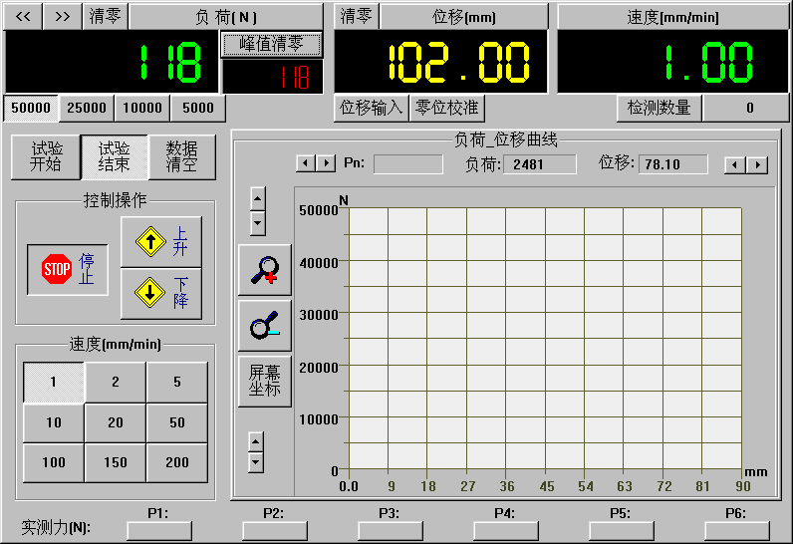
Task: Click the second magnifier zoom-out icon
Action: (264, 325)
